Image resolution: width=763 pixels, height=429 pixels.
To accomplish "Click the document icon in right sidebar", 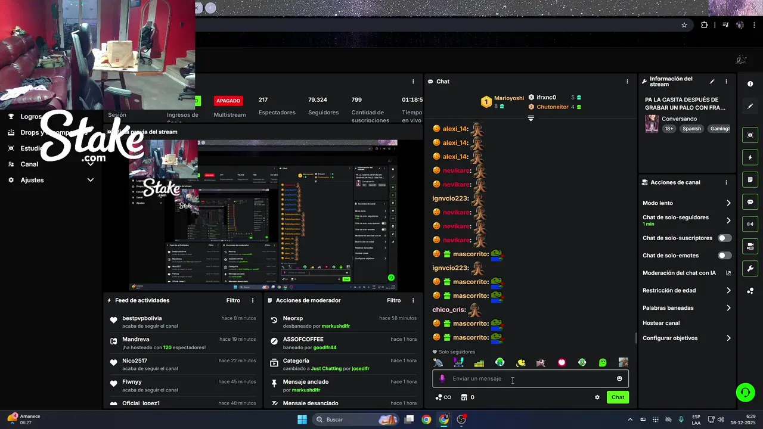I will tap(750, 179).
